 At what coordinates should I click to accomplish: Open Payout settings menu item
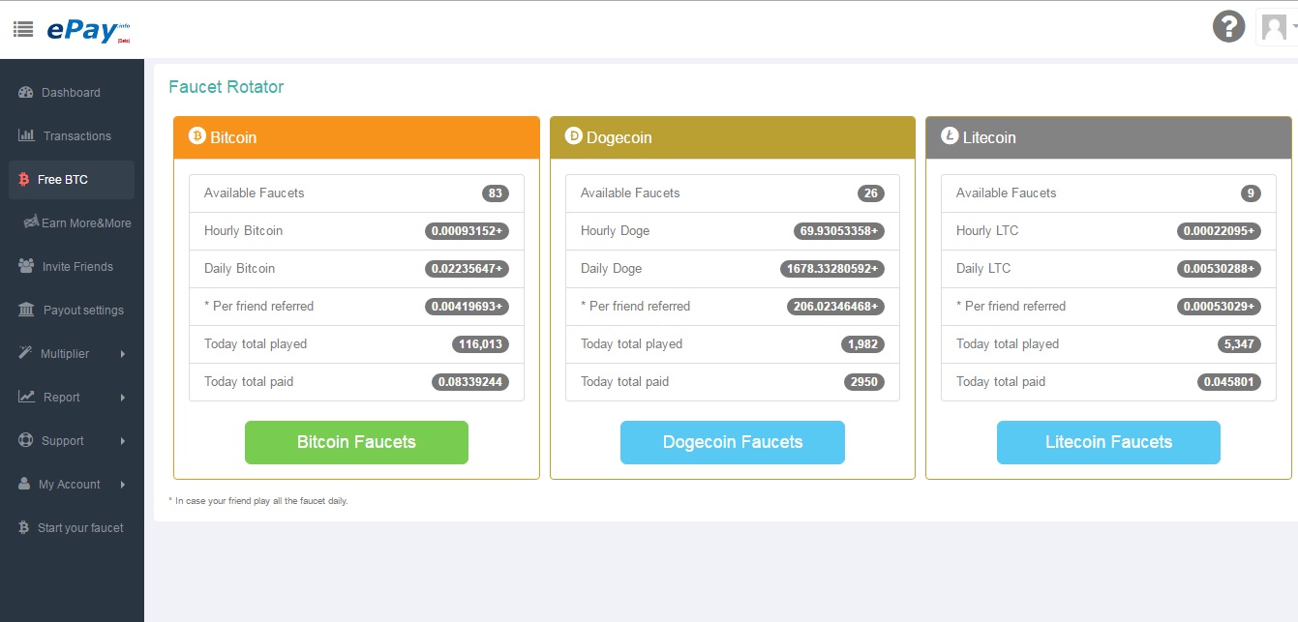pos(72,311)
